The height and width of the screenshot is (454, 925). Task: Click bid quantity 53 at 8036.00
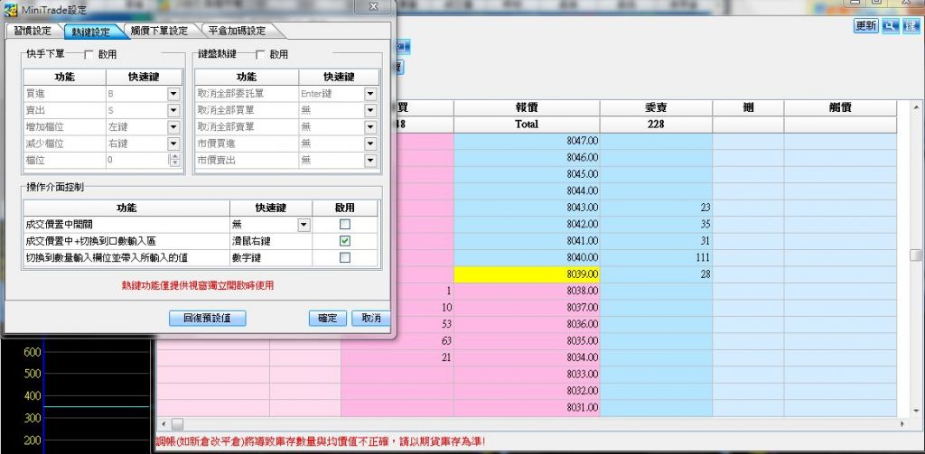[397, 324]
